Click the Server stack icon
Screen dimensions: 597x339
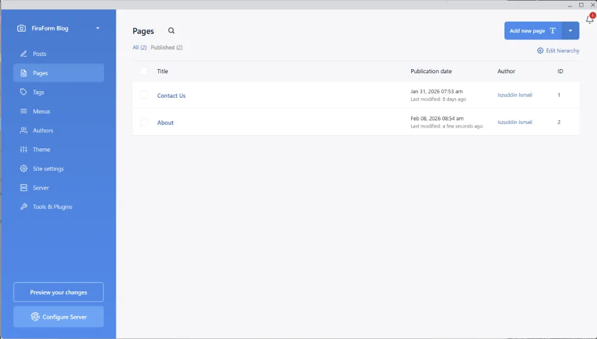24,188
